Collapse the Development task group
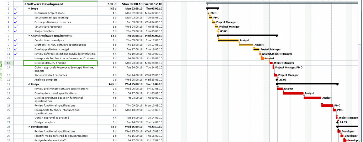 [x=29, y=127]
